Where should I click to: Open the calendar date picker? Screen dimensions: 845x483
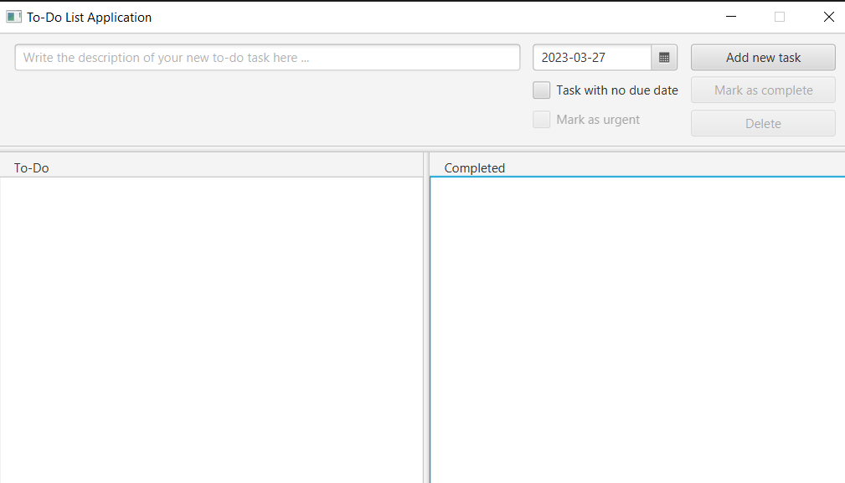pyautogui.click(x=664, y=58)
